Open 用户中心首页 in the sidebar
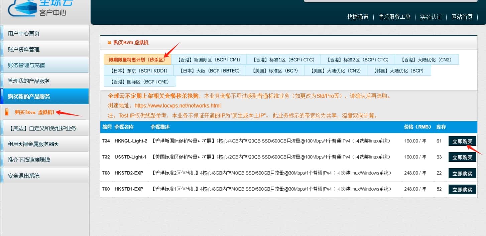 (23, 33)
